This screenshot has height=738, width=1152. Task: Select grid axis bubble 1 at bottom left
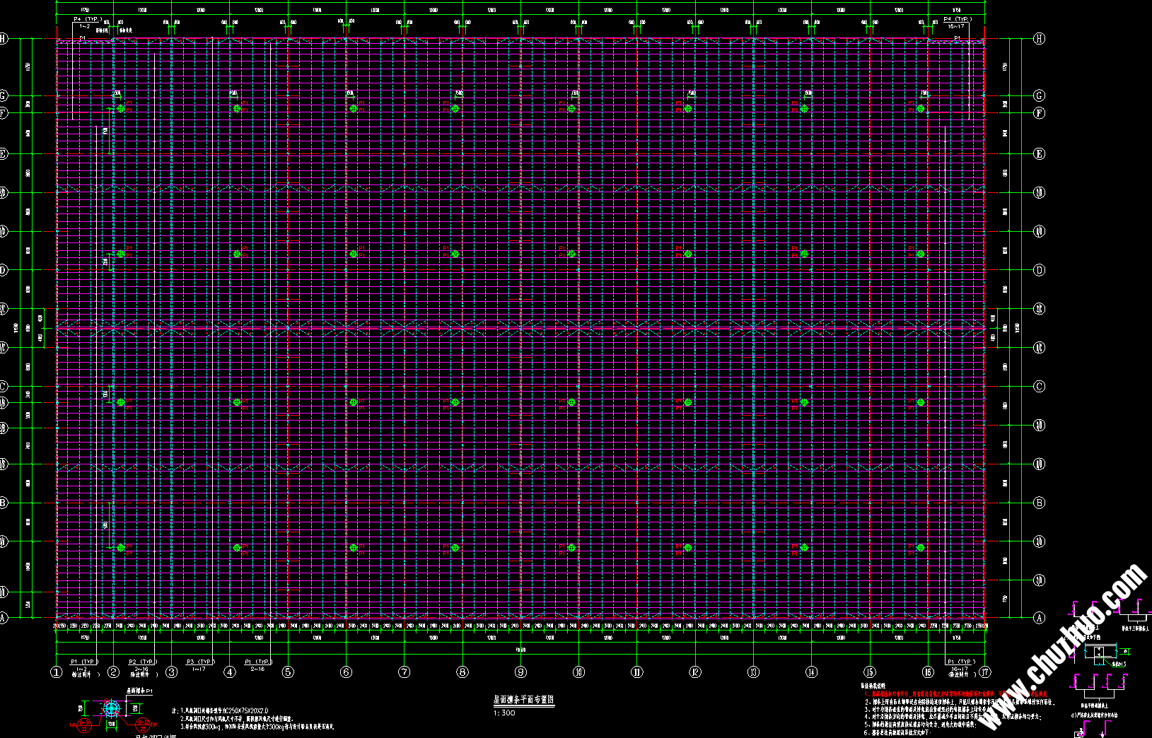click(56, 673)
